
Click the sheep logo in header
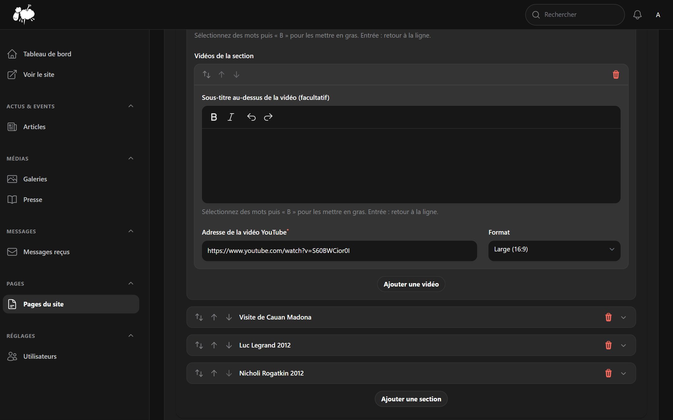24,14
